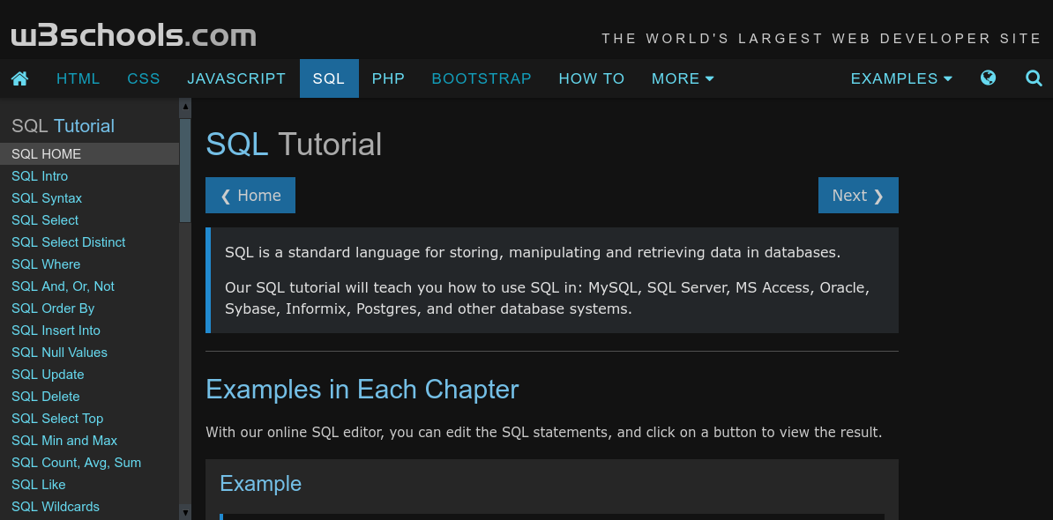Click the search magnifier icon
This screenshot has width=1053, height=520.
(x=1034, y=78)
